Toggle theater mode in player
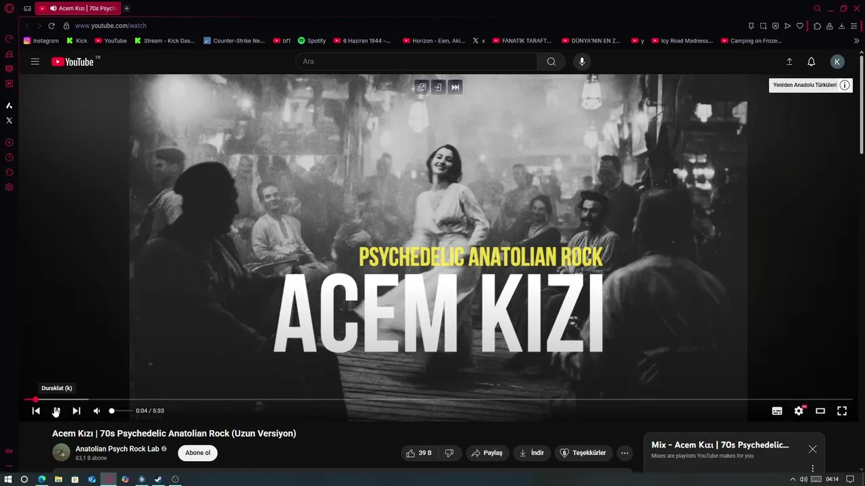 (820, 410)
